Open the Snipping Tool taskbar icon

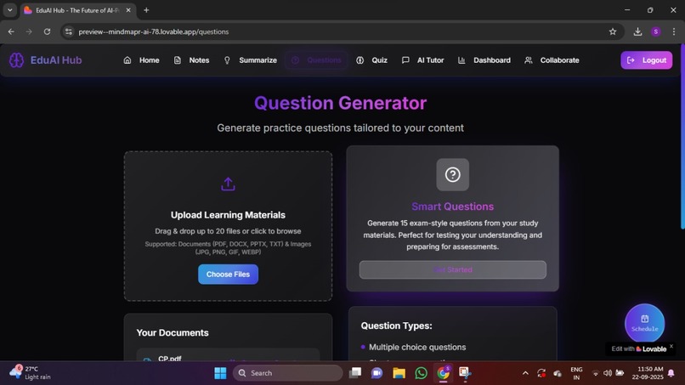click(x=465, y=373)
